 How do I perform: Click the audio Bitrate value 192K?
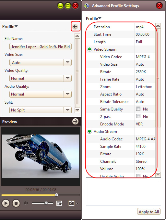[140, 154]
